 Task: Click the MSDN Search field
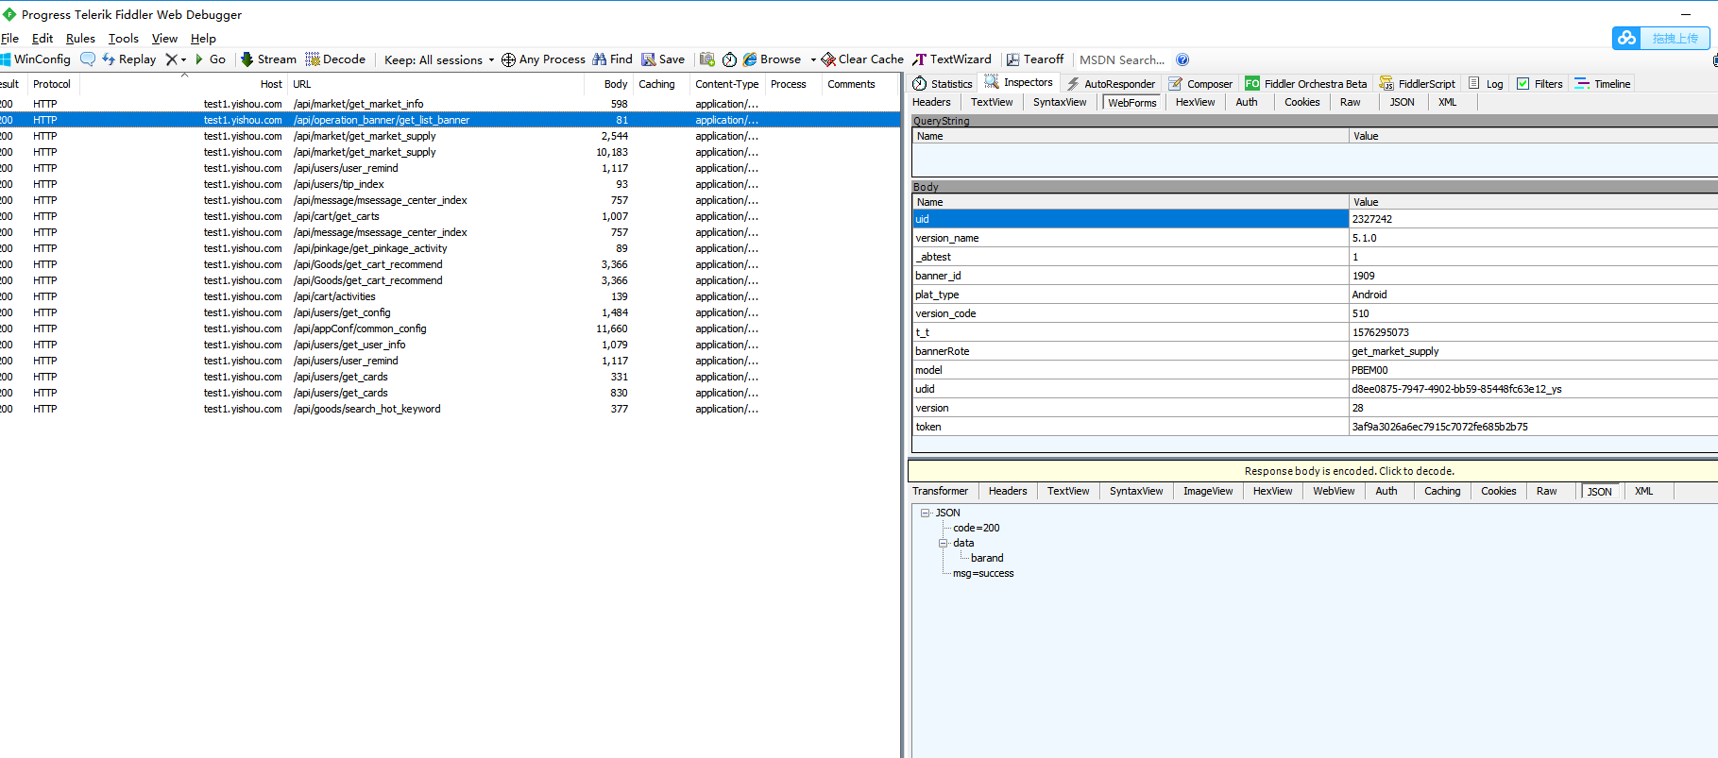point(1122,59)
